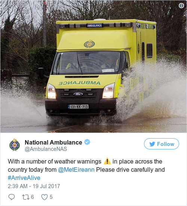Open the @MetEireann mention link
Image resolution: width=187 pixels, height=206 pixels.
tap(76, 169)
